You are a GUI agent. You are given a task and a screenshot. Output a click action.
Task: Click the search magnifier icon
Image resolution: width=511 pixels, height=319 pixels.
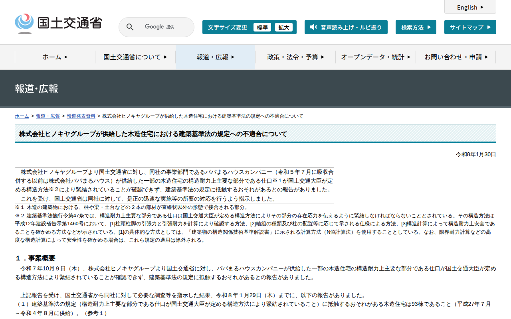coord(130,27)
